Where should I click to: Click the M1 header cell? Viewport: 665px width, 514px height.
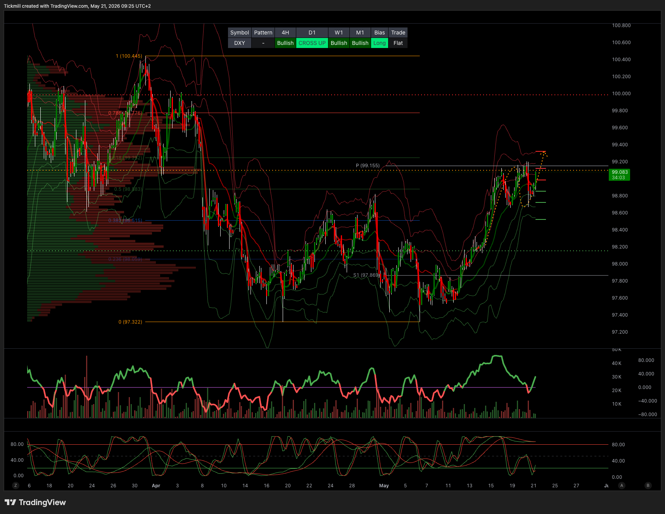[360, 33]
